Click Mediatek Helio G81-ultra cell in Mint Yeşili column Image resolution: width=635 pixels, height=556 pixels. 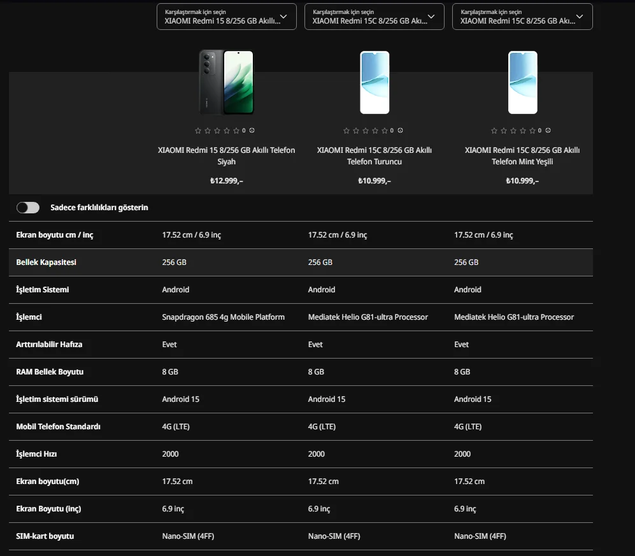[x=514, y=317]
